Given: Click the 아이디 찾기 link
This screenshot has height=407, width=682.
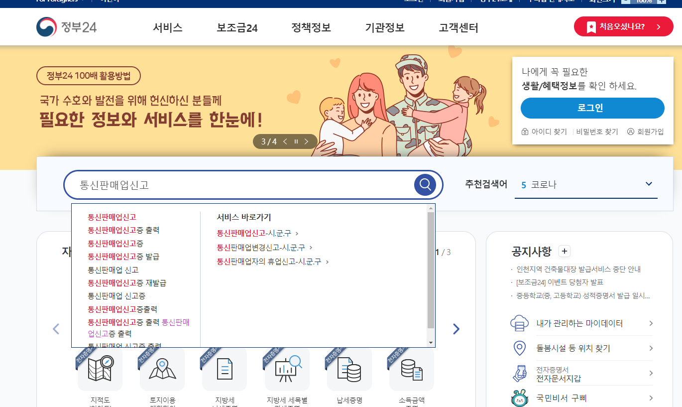Looking at the screenshot, I should pos(549,132).
